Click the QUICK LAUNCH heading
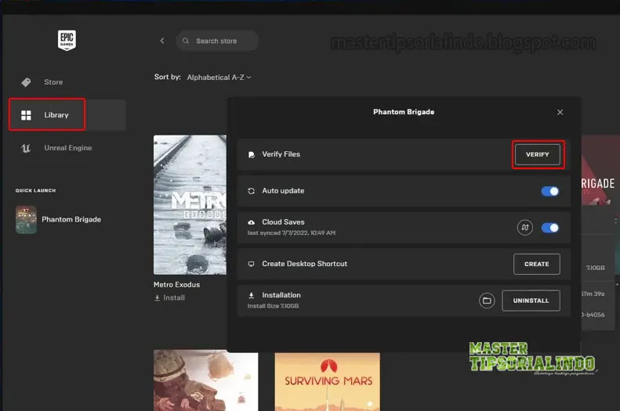 pyautogui.click(x=35, y=190)
